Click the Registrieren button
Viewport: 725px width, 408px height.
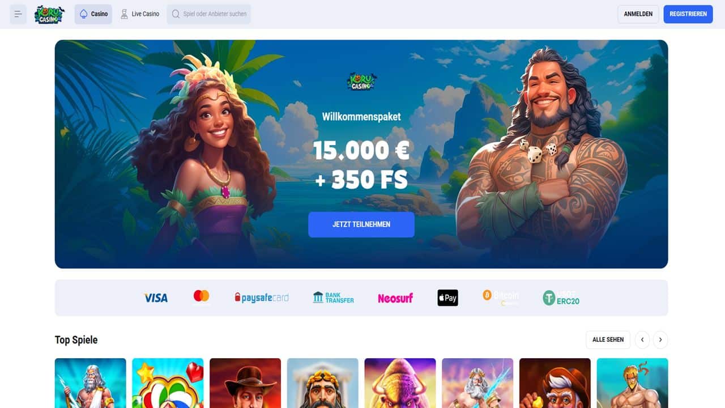click(688, 14)
